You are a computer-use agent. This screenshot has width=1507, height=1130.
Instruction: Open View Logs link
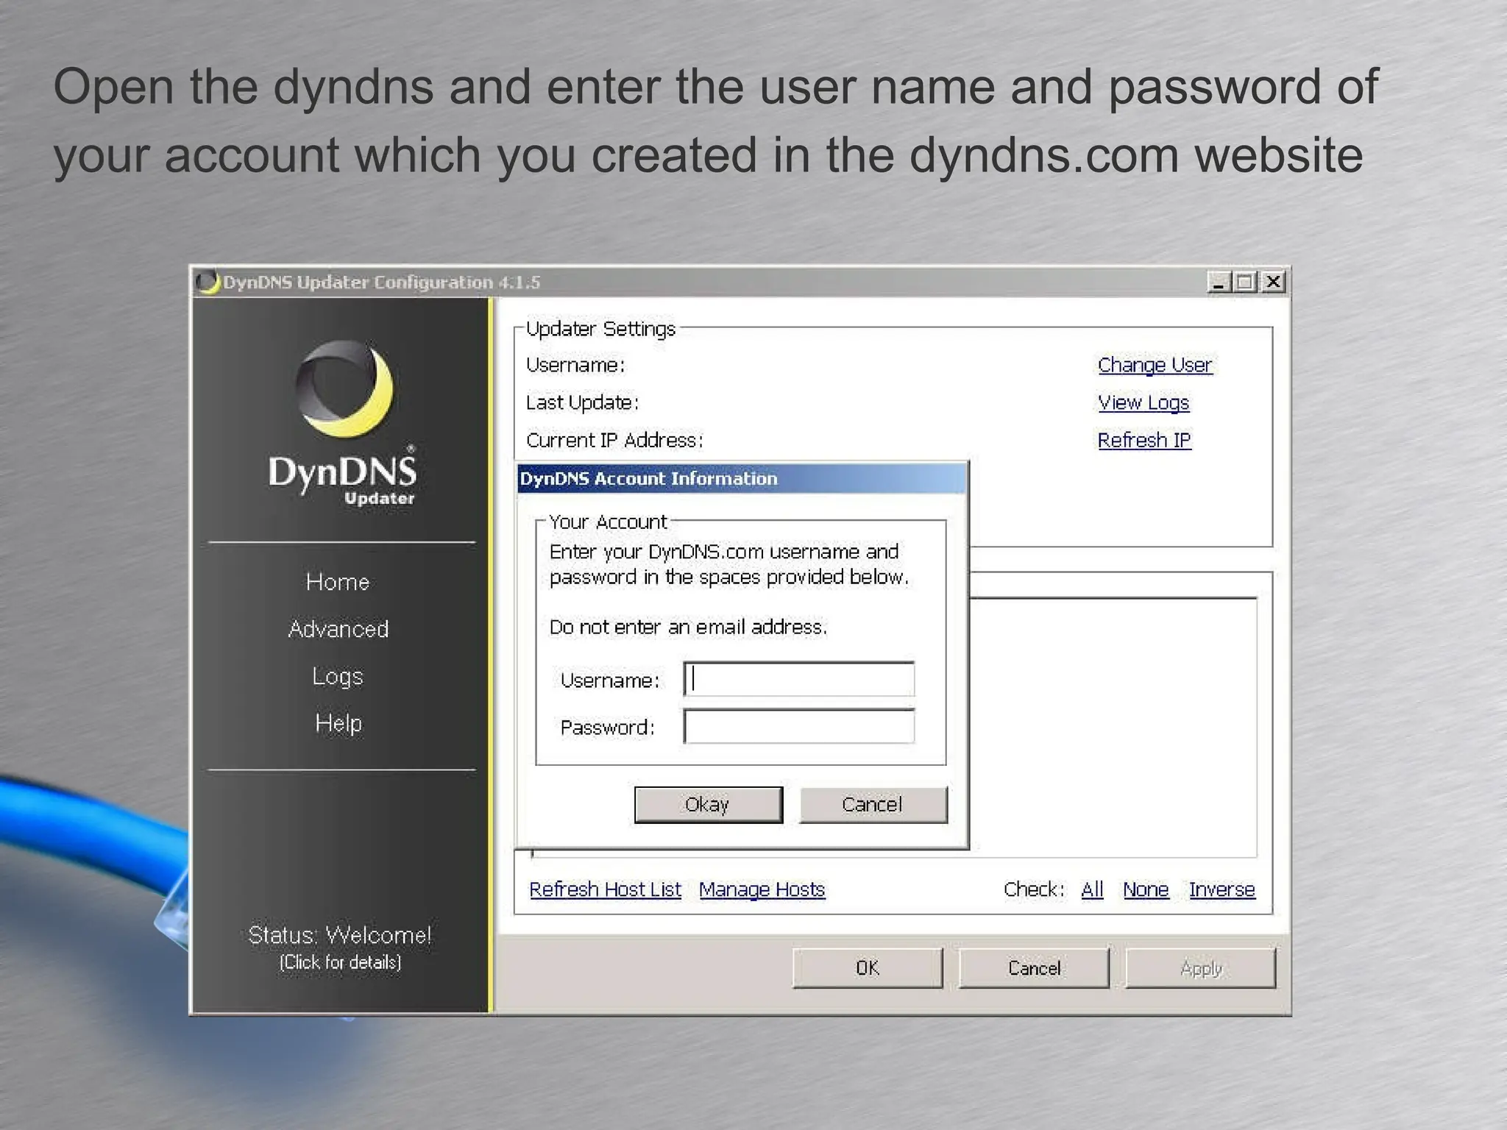click(1143, 402)
